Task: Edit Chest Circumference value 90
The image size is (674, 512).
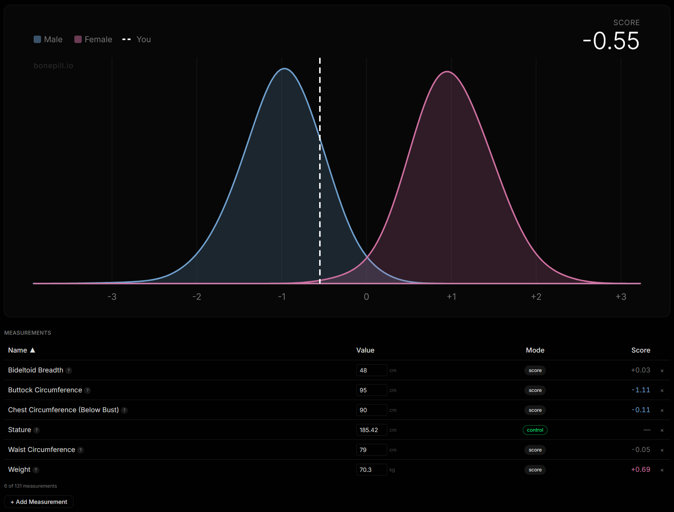Action: [x=371, y=410]
